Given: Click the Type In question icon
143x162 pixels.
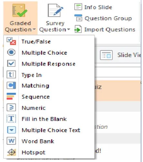Looking at the screenshot, I should (x=11, y=75).
